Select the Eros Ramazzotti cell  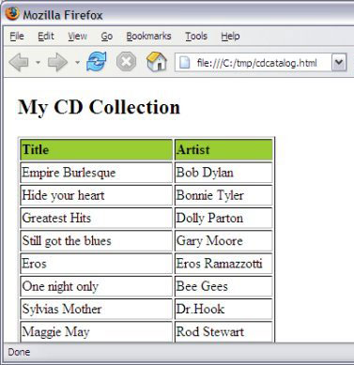223,264
